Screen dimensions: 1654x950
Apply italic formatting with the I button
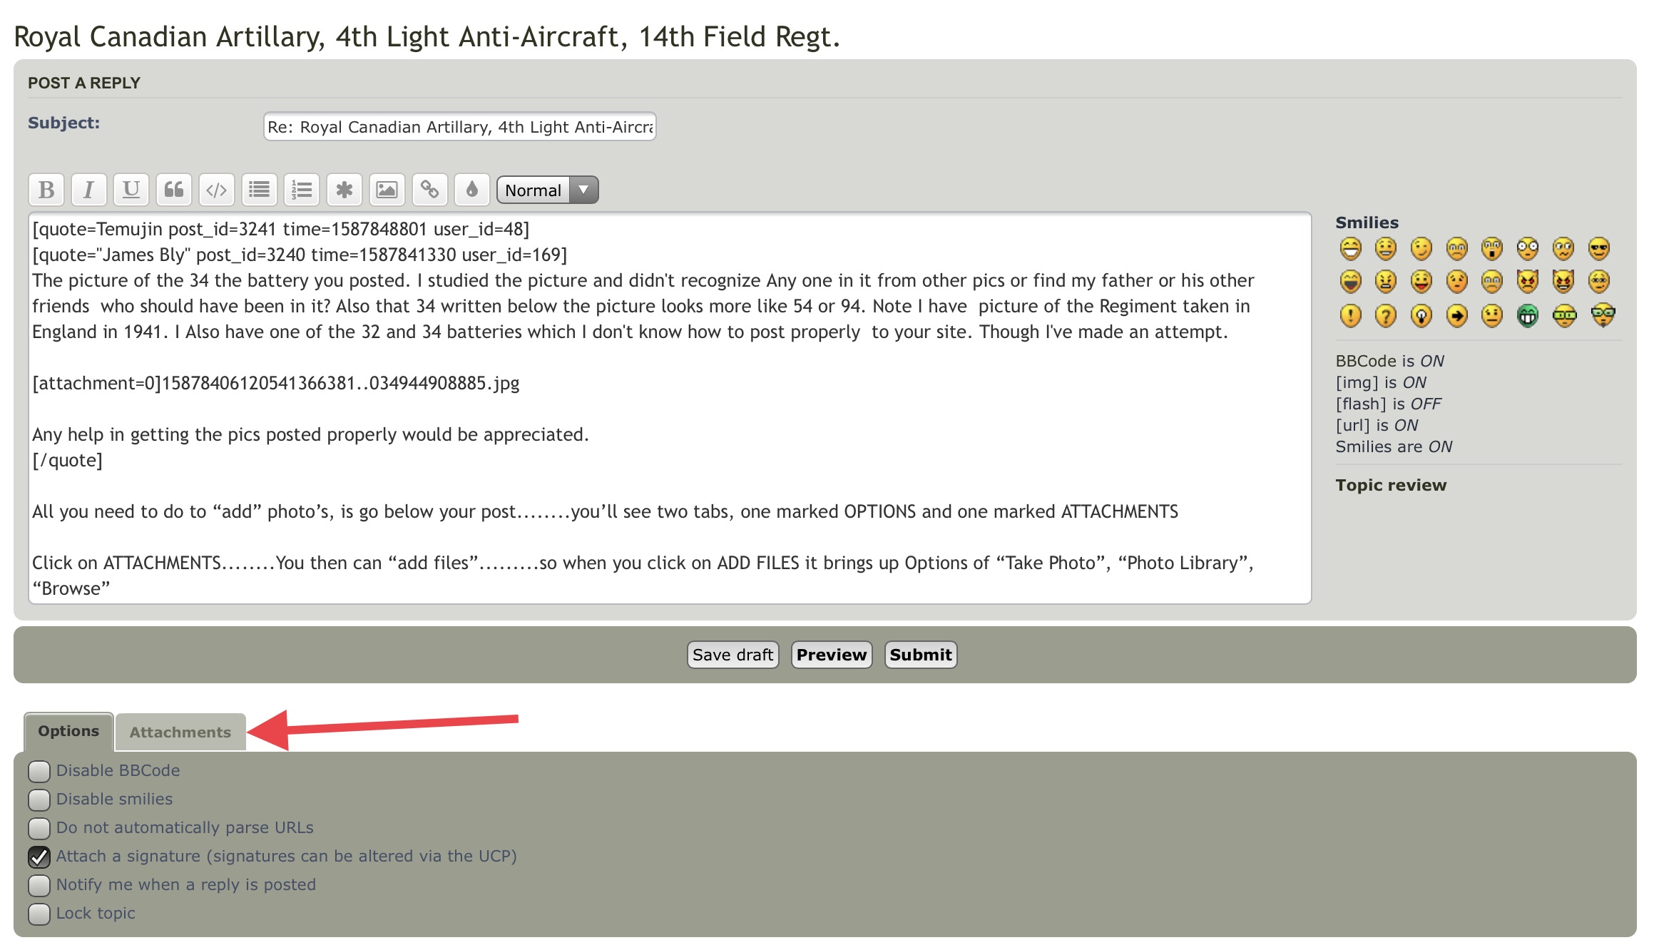[x=88, y=190]
